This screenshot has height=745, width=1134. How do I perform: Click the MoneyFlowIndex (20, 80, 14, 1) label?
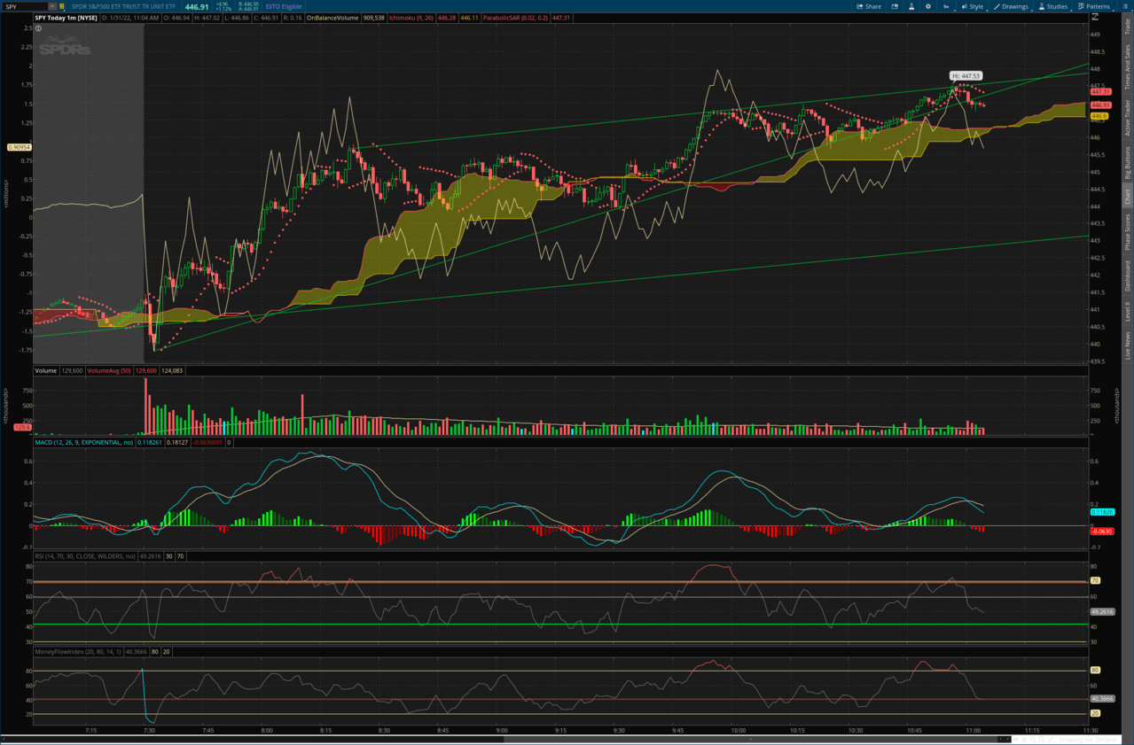coord(78,651)
